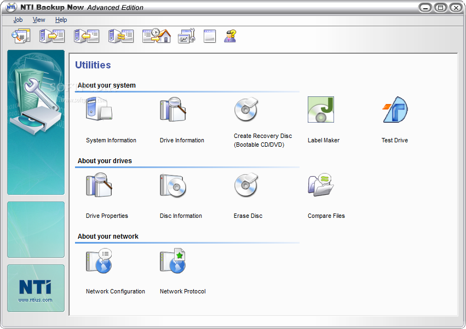Click the NTI application icon in title bar
466x329 pixels.
coord(11,7)
